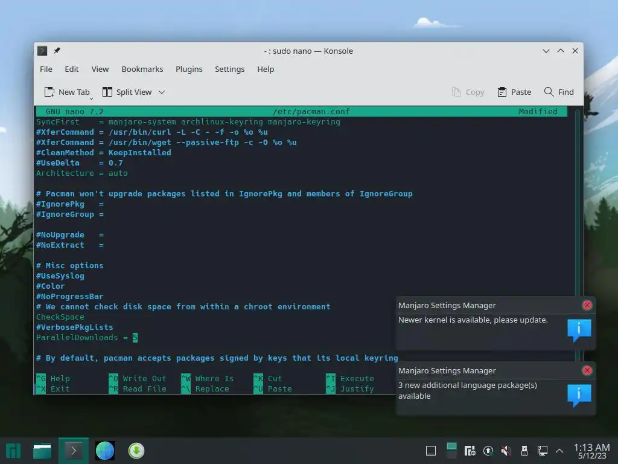Click the updates tray icon

tap(488, 451)
